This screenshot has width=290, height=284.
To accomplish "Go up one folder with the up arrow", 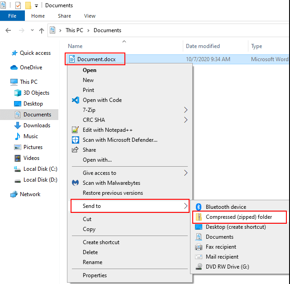I will point(42,30).
